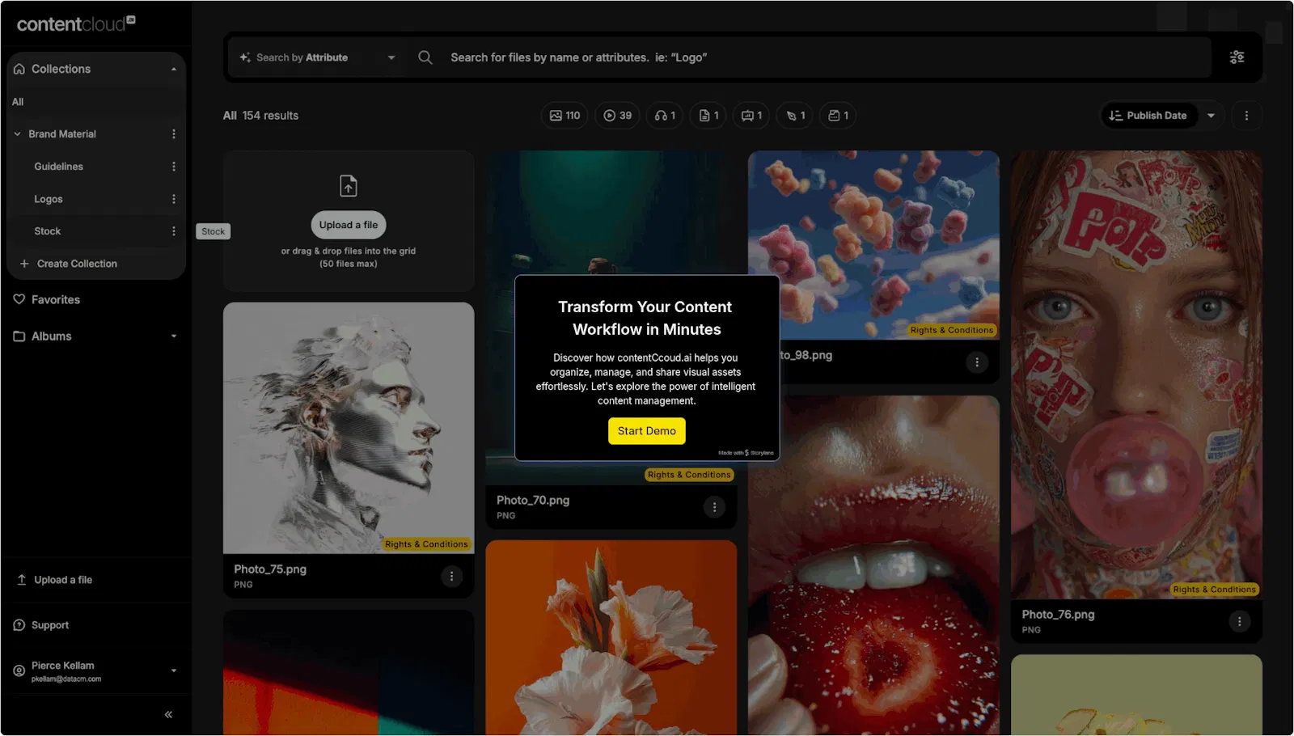Open options for Stock collection
Image resolution: width=1294 pixels, height=736 pixels.
(x=173, y=231)
